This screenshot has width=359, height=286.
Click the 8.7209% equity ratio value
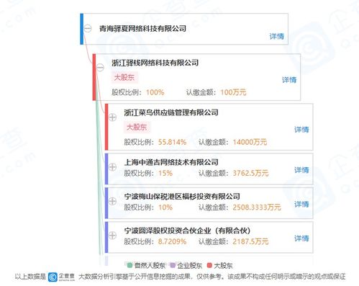[172, 242]
